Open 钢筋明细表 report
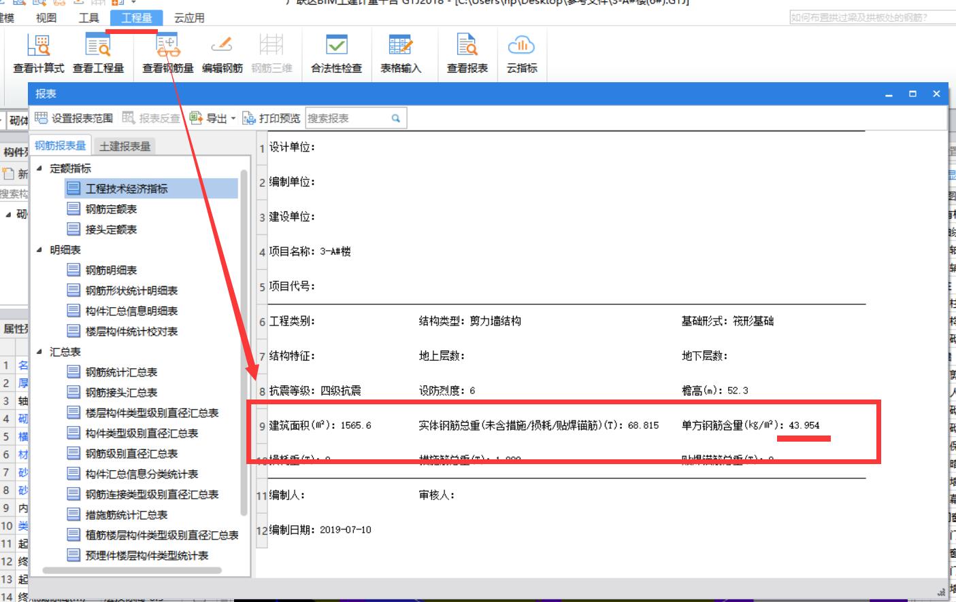The height and width of the screenshot is (602, 956). point(102,270)
